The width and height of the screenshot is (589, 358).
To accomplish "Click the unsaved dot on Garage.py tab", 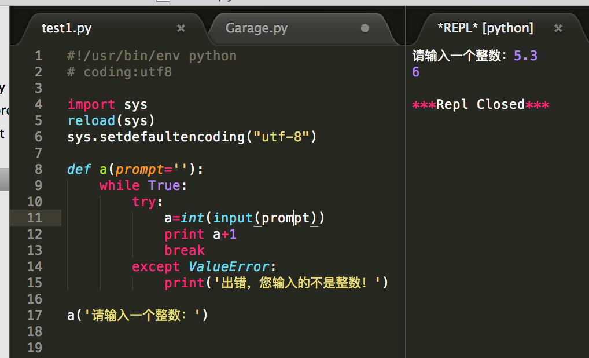I will 365,28.
